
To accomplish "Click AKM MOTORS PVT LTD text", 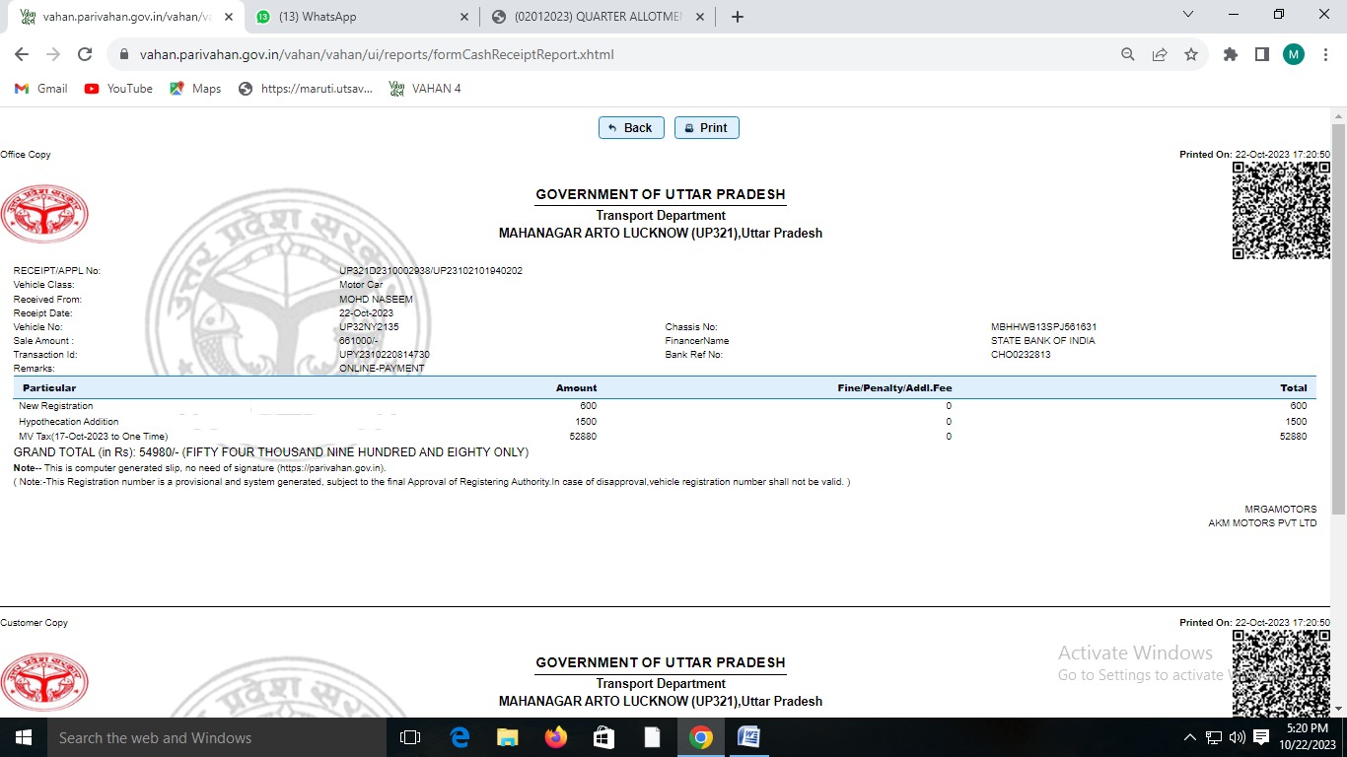I will (x=1262, y=523).
